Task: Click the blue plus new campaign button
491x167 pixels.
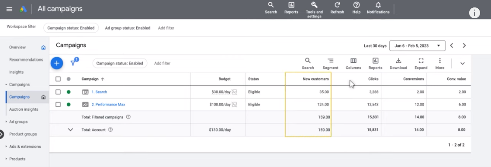Action: tap(57, 63)
